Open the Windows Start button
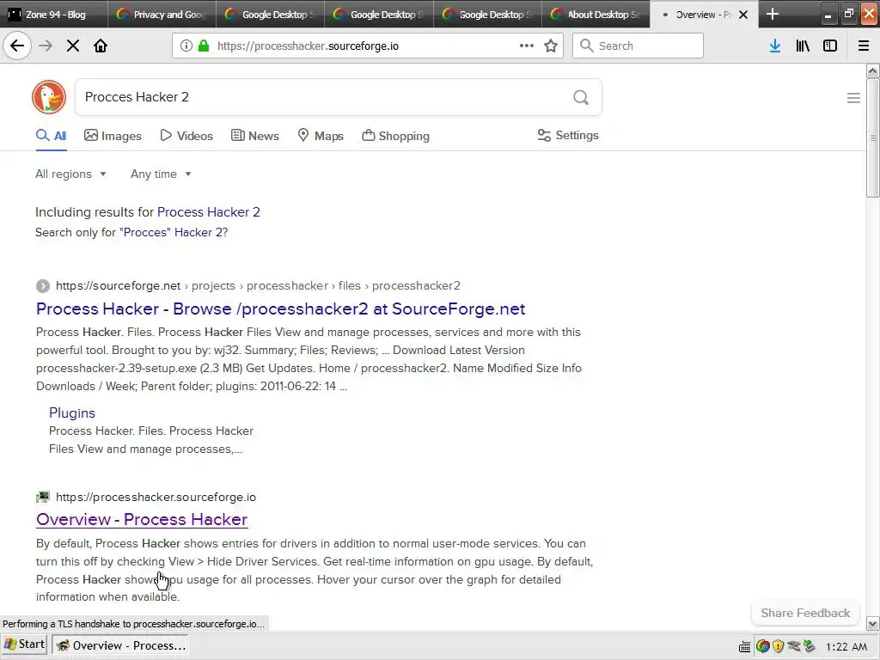880x660 pixels. [x=24, y=645]
